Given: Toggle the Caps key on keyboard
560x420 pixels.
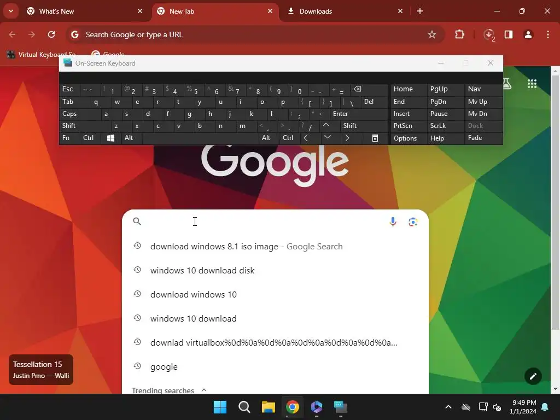Looking at the screenshot, I should pos(80,114).
